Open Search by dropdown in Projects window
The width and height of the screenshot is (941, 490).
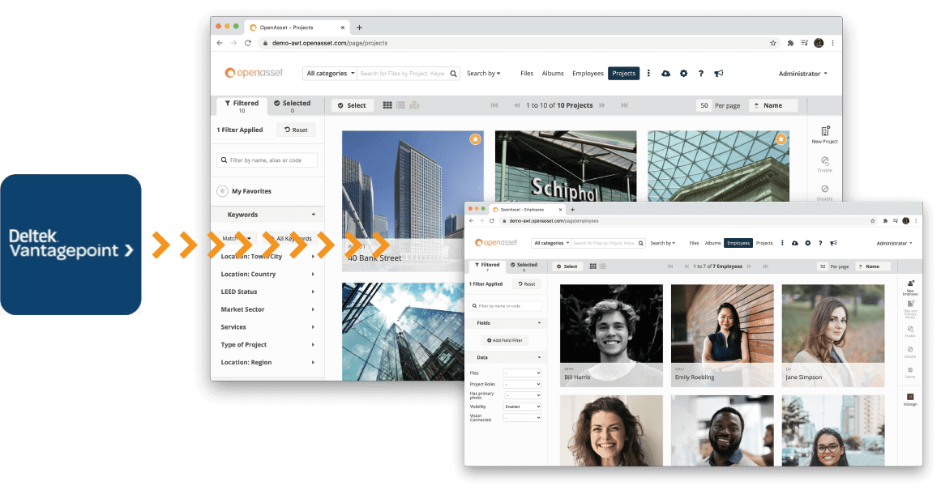[484, 73]
